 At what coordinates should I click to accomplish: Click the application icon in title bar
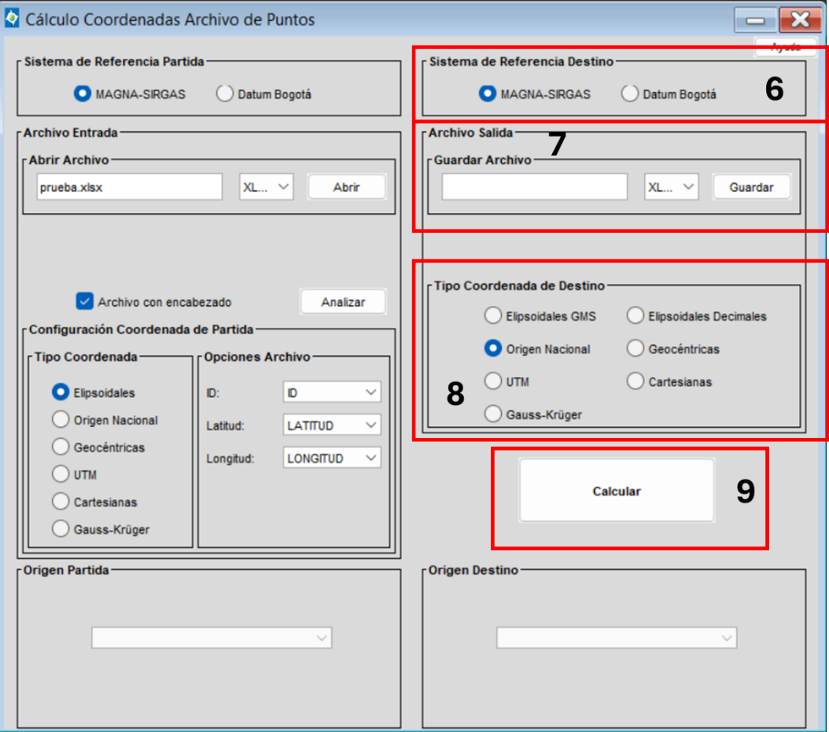[x=12, y=18]
